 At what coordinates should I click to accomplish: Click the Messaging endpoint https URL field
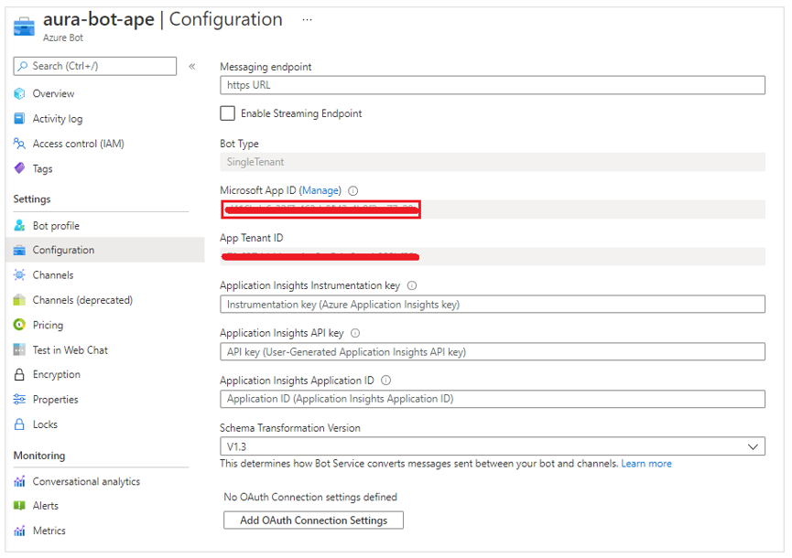[493, 85]
